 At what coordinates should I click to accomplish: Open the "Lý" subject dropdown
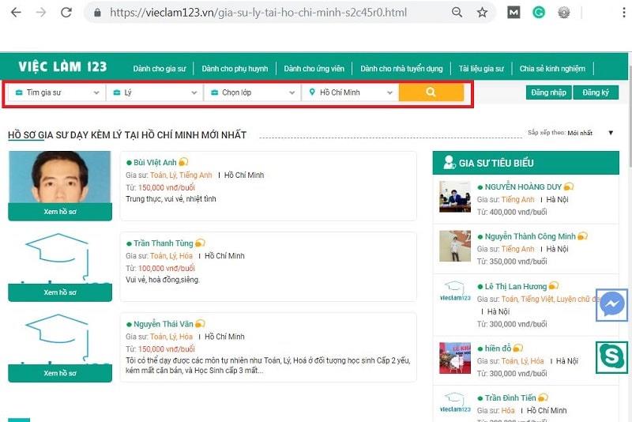(x=155, y=92)
